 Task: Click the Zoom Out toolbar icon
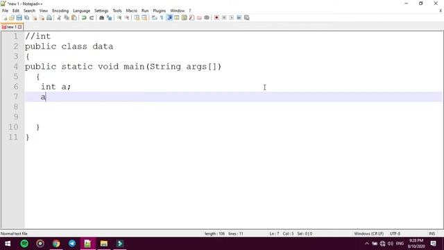(126, 17)
